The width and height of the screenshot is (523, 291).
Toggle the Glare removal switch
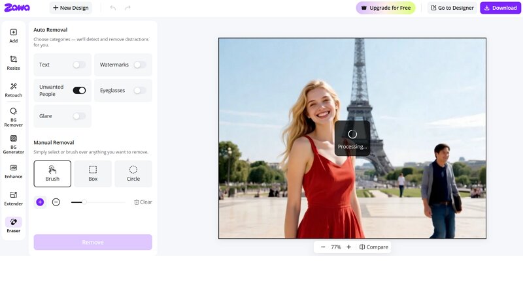tap(79, 116)
